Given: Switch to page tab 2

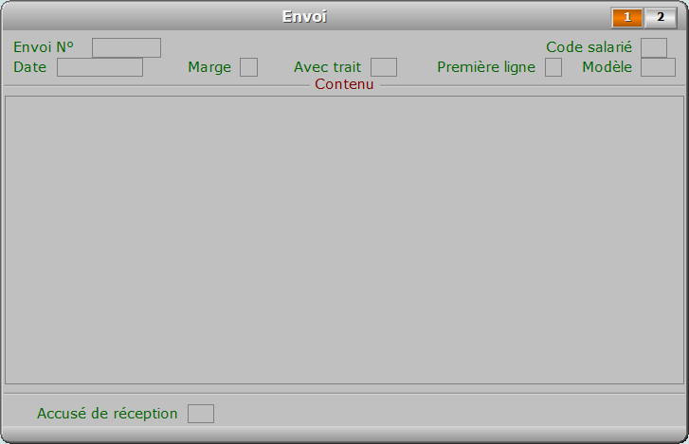Looking at the screenshot, I should click(x=661, y=18).
